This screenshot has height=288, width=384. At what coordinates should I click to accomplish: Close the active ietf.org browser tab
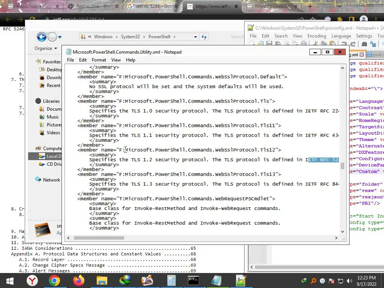pos(236,6)
